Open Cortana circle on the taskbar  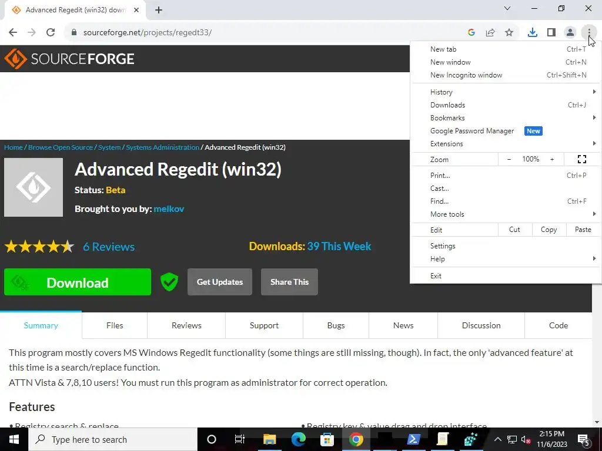tap(212, 439)
